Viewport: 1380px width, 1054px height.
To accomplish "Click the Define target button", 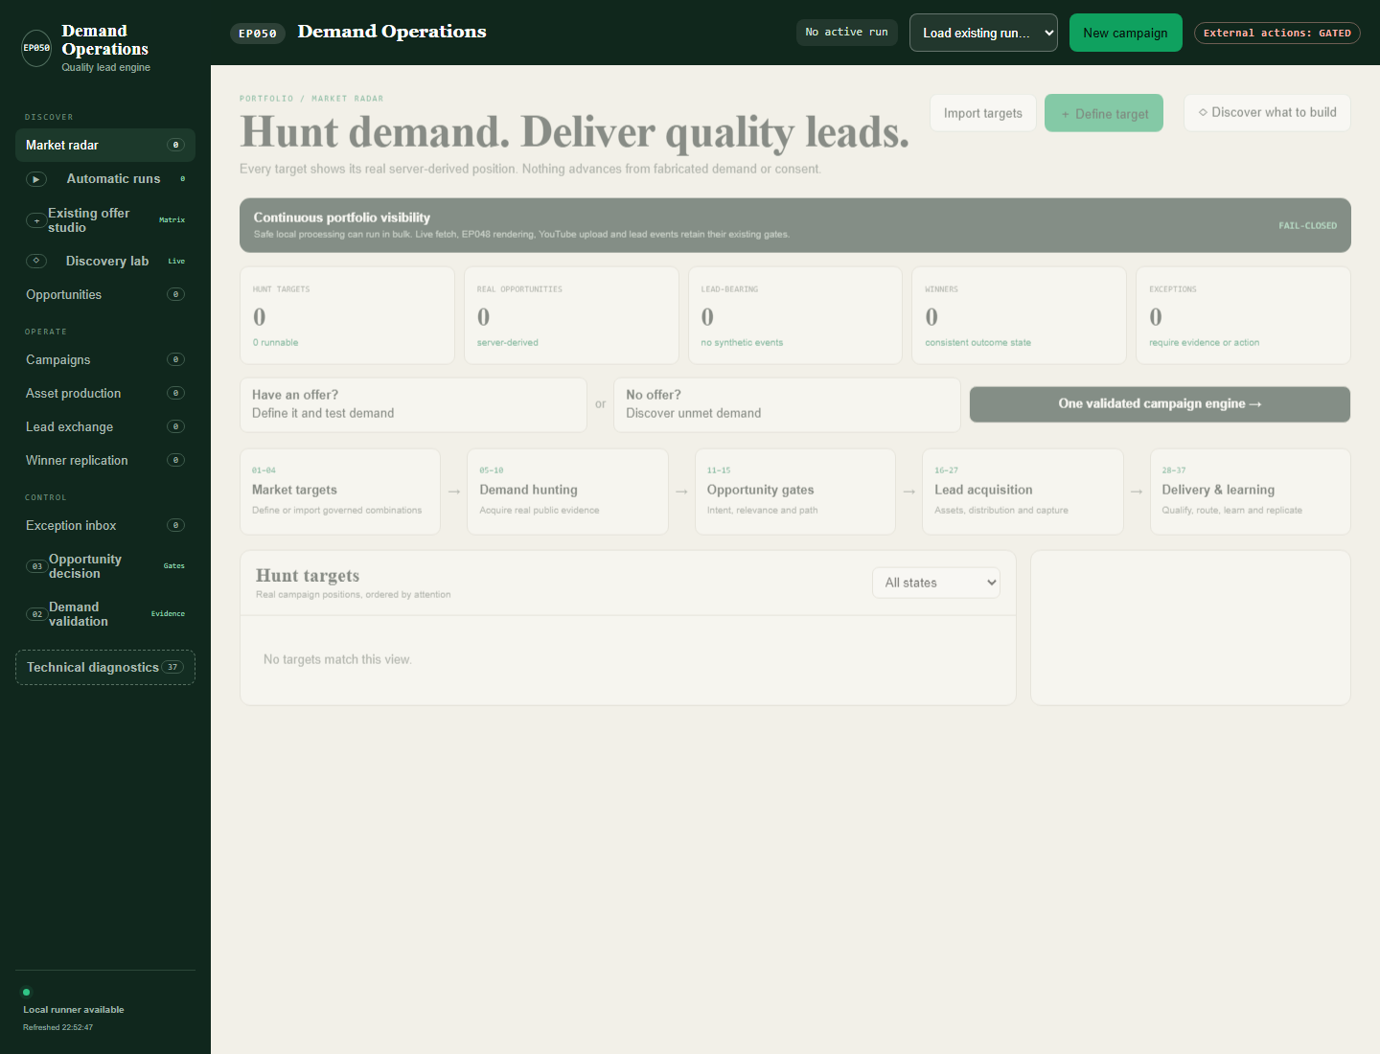I will (1104, 113).
